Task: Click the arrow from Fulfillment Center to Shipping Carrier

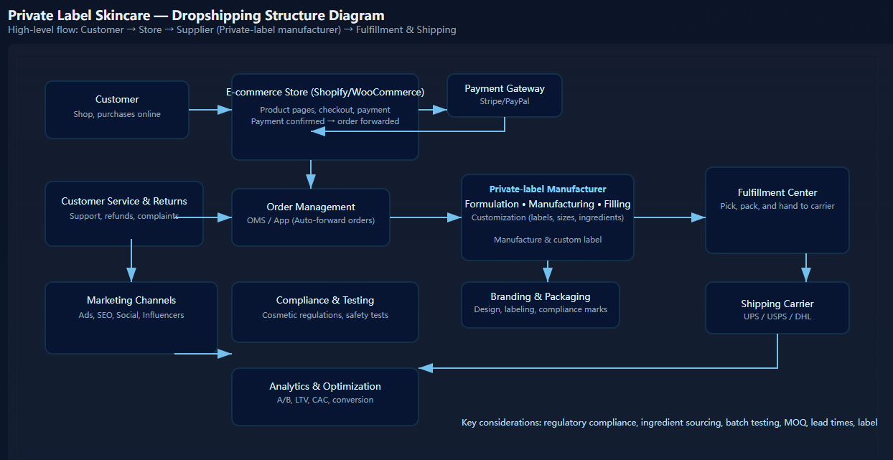Action: (806, 267)
